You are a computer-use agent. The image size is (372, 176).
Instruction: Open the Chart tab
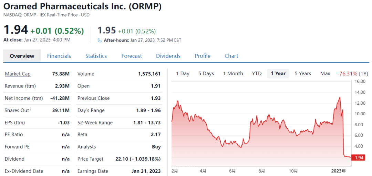[x=231, y=56]
